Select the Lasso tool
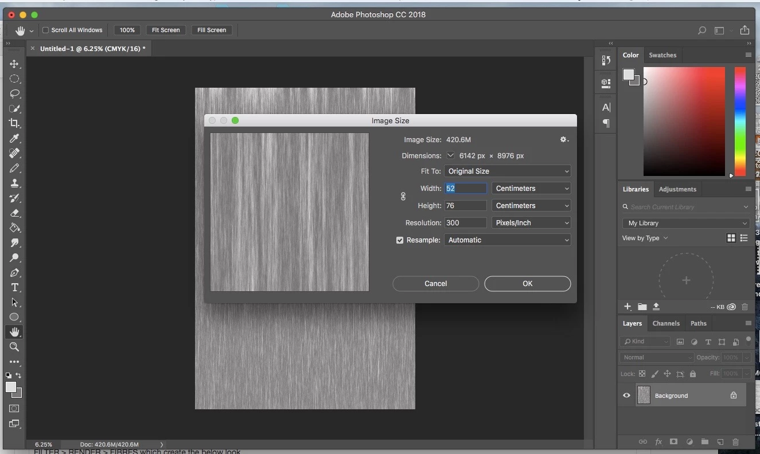Viewport: 760px width, 454px height. point(14,94)
